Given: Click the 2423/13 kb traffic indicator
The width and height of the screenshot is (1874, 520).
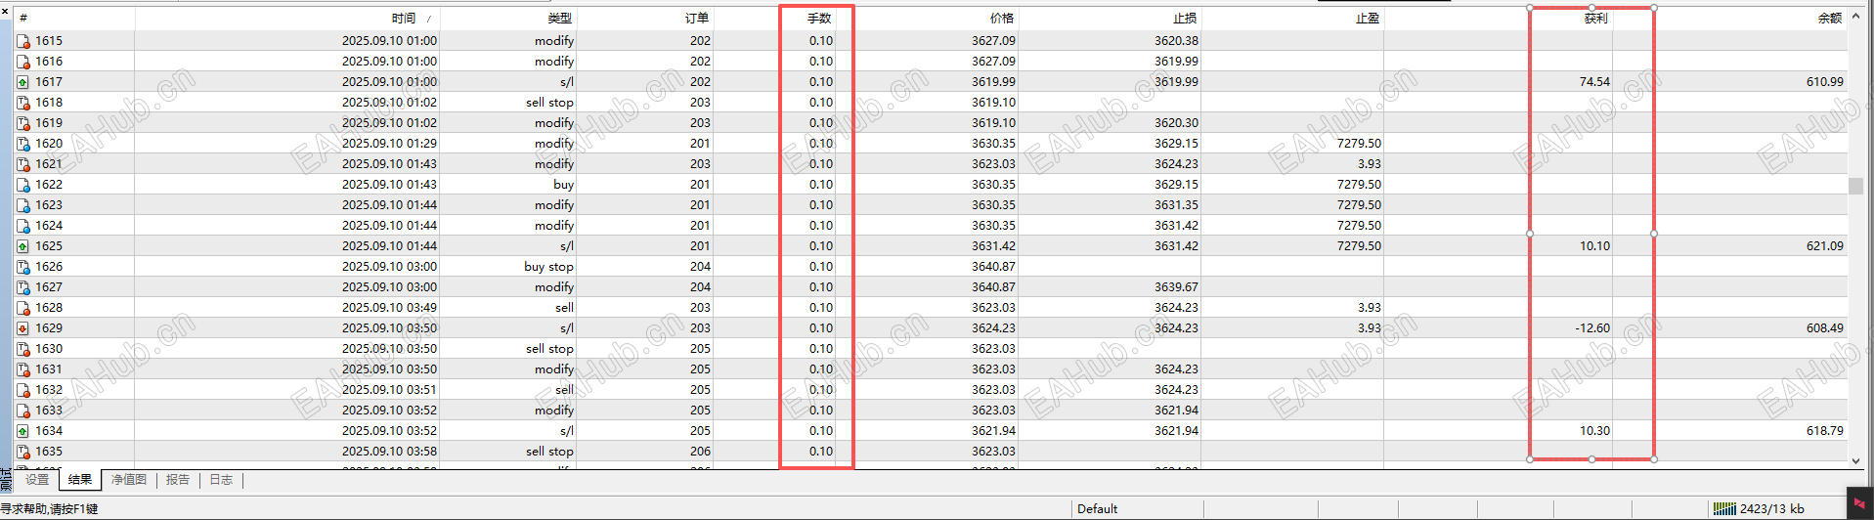Looking at the screenshot, I should point(1771,509).
